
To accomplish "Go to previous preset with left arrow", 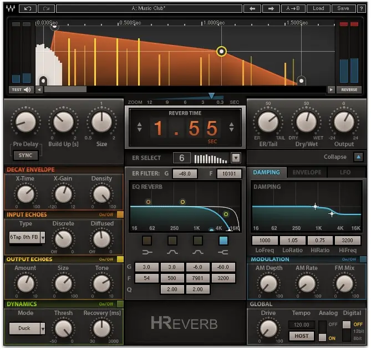I will tap(252, 8).
